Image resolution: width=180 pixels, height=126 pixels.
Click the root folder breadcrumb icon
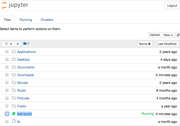25,44
